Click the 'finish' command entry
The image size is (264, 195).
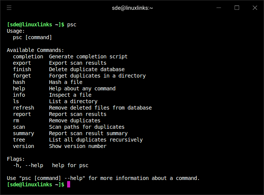pyautogui.click(x=22, y=69)
